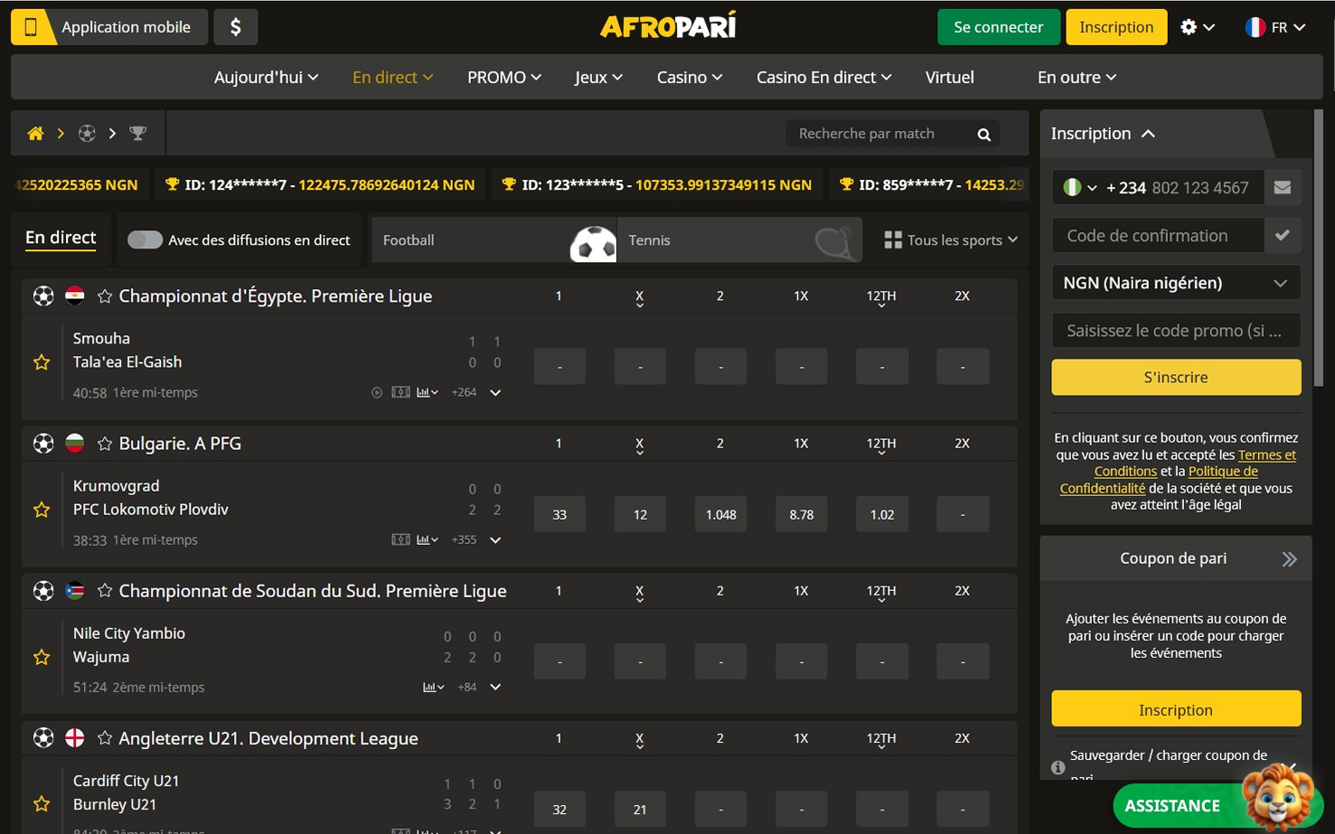Click the football icon in breadcrumb
Viewport: 1335px width, 834px height.
[87, 134]
